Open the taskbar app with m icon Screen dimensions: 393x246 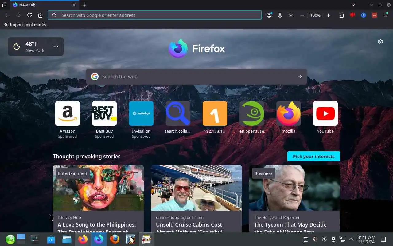pyautogui.click(x=131, y=239)
